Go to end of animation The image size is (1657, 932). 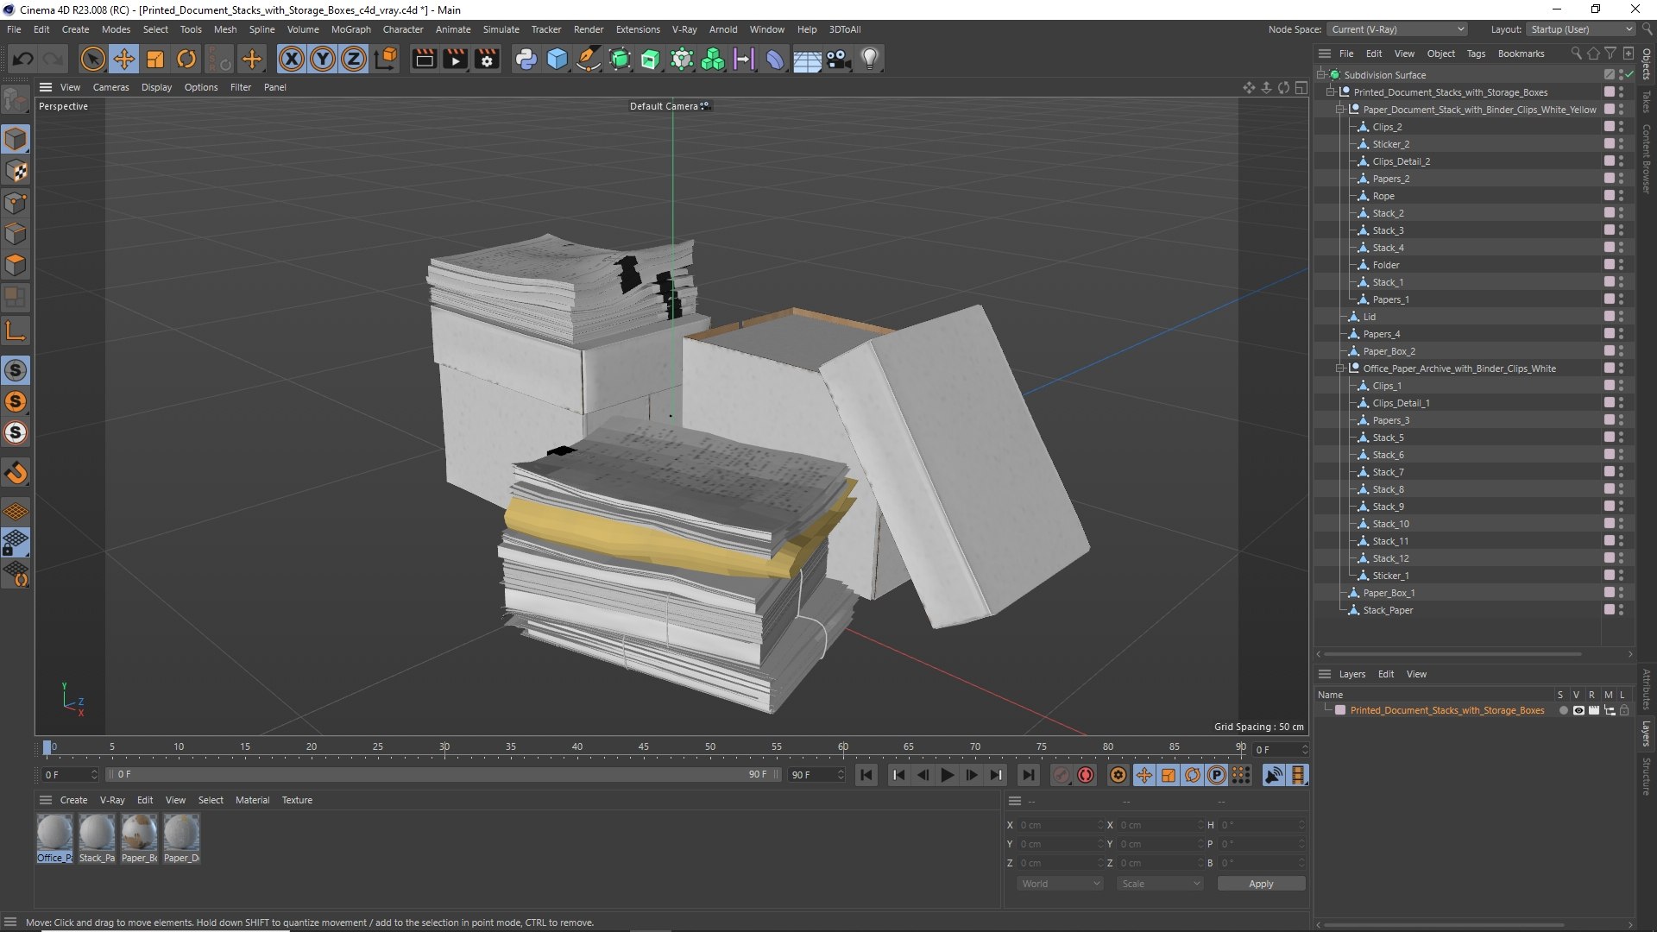(1028, 775)
